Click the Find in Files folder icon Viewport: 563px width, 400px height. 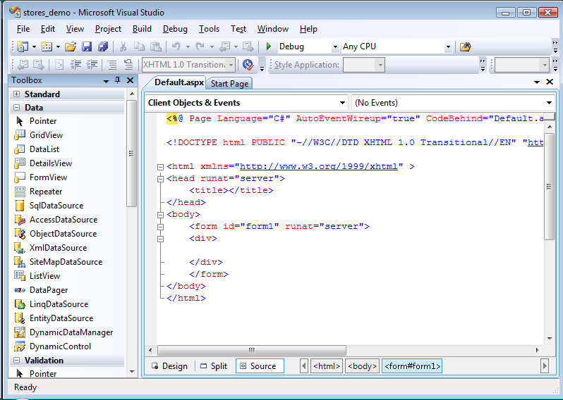pyautogui.click(x=466, y=46)
